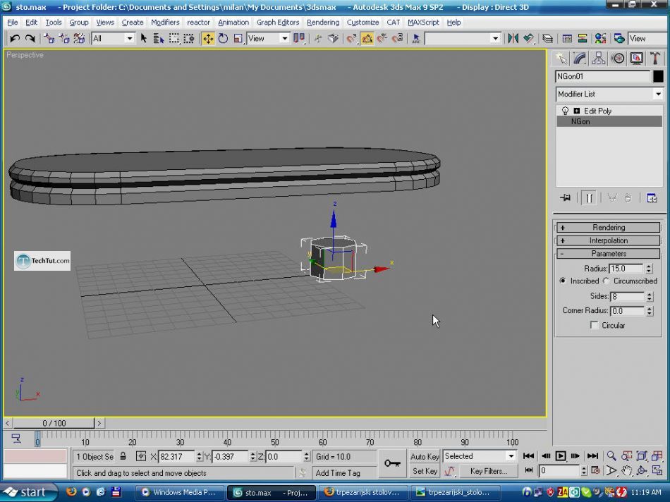Screen dimensions: 670x502
Task: Click the Redo arrow icon
Action: (x=30, y=39)
